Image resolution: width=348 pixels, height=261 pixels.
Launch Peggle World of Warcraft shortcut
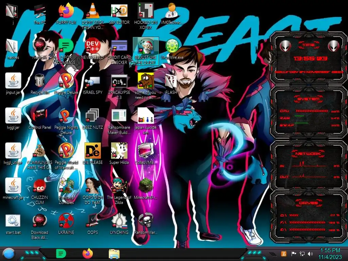point(66,151)
